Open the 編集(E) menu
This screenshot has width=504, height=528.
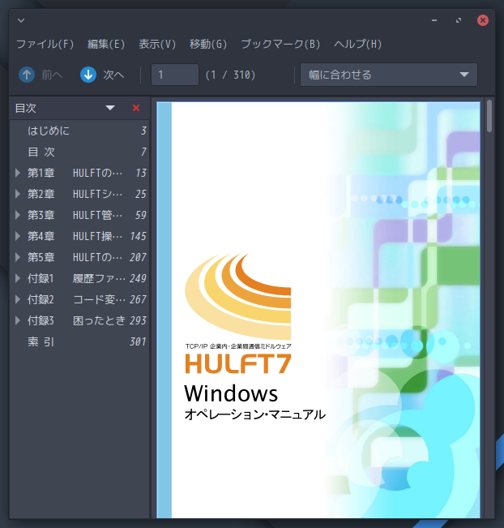pos(106,44)
